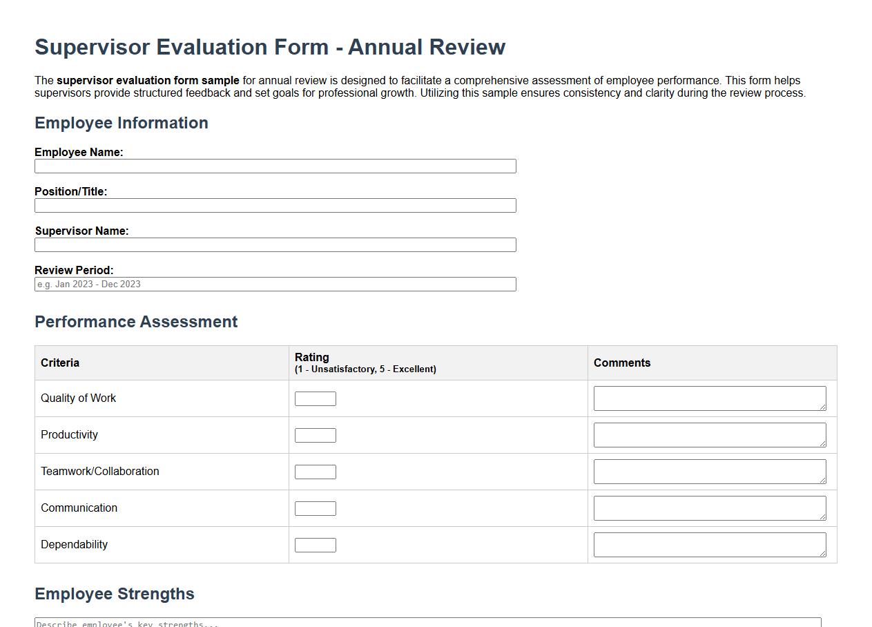Click the comments field for Dependability

(x=708, y=545)
